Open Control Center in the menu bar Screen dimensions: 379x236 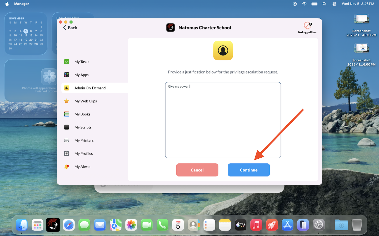tap(334, 4)
